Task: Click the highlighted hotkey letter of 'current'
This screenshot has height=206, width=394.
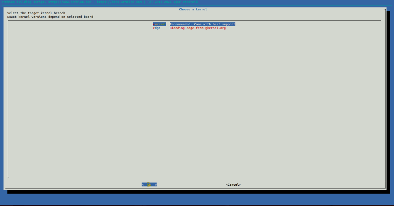Action: (154, 24)
